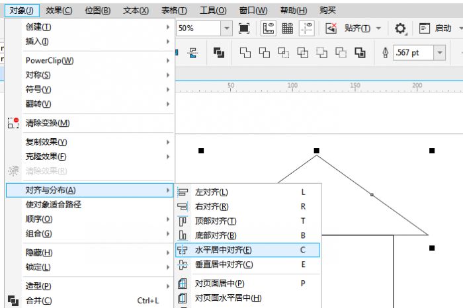
Task: Open 顺序 submenu entry
Action: [x=89, y=219]
